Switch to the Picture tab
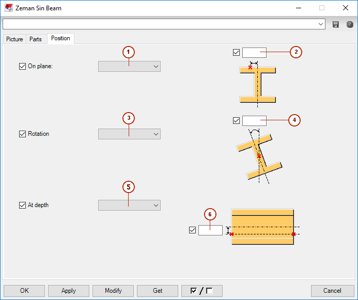The image size is (358, 300). point(14,39)
